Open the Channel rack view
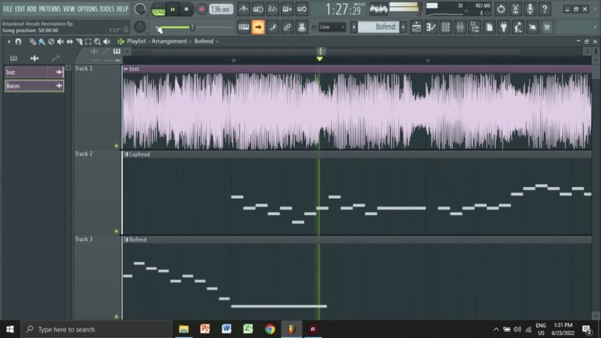Viewport: 601px width, 338px height. [x=445, y=27]
